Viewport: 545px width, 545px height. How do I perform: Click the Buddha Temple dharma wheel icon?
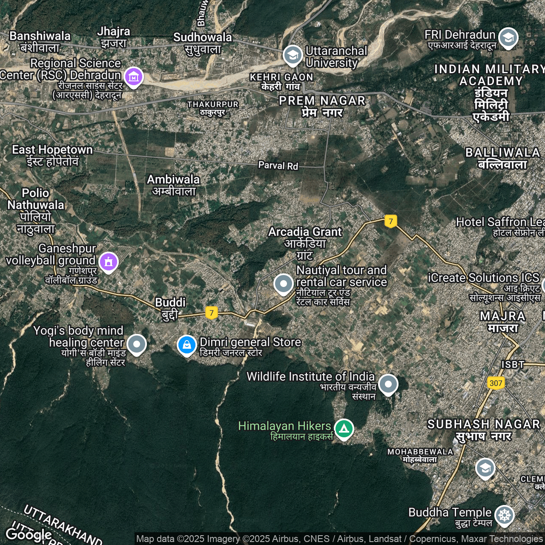[x=505, y=515]
